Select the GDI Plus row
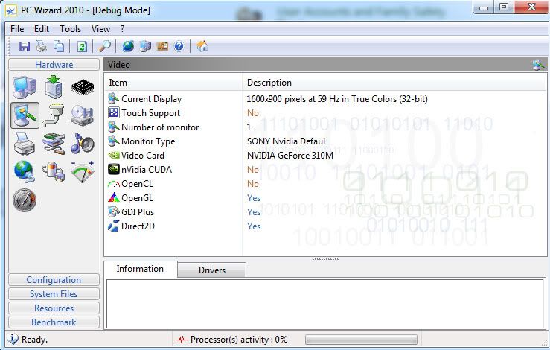 click(325, 212)
